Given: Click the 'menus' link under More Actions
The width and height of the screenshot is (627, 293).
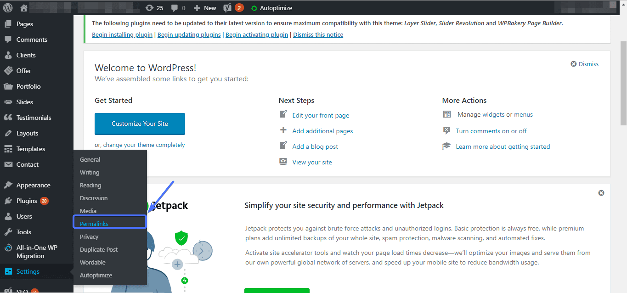Looking at the screenshot, I should 524,114.
